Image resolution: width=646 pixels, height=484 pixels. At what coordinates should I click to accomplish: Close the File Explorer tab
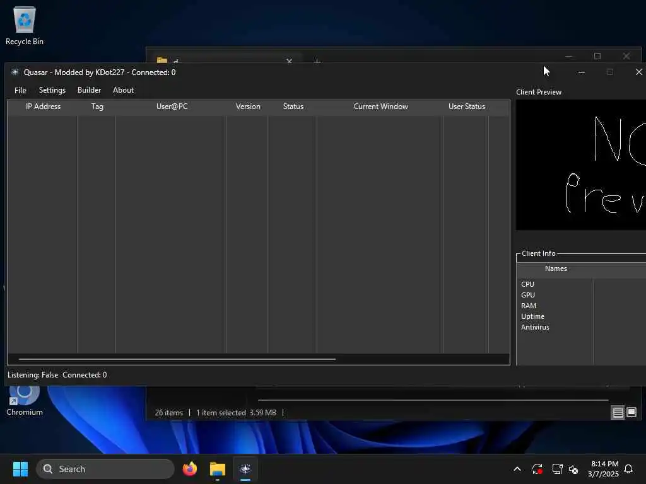coord(289,61)
